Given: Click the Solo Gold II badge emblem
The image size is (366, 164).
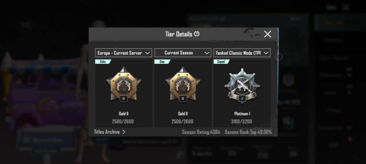Looking at the screenshot, I should pos(124,85).
